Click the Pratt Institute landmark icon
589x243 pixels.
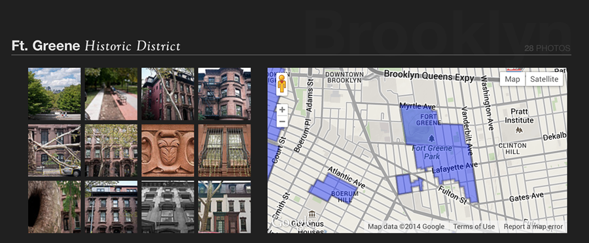(519, 130)
